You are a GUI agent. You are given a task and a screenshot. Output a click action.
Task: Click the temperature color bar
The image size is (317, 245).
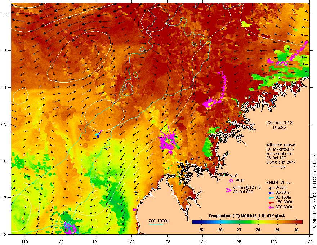[x=247, y=222]
